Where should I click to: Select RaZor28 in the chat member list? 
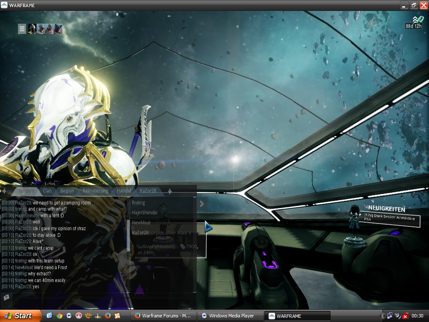coord(140,232)
